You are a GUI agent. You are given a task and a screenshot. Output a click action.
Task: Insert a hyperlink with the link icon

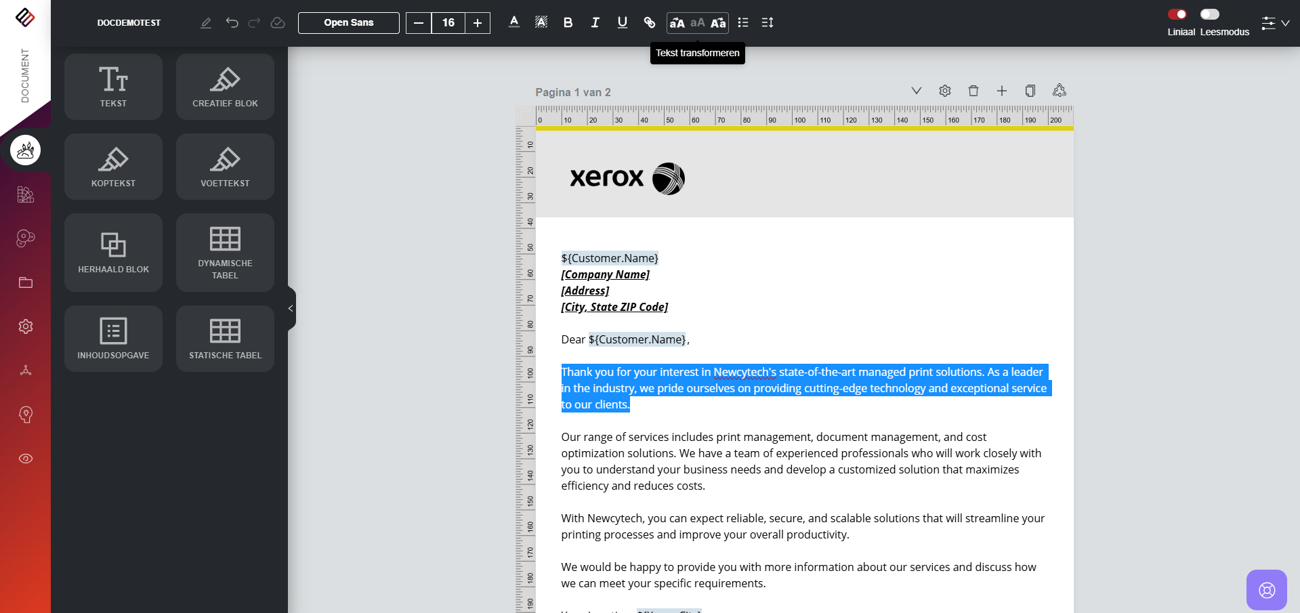[x=649, y=22]
